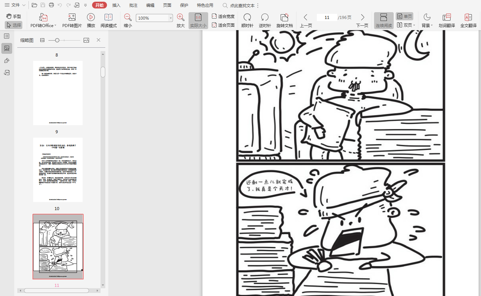Switch to the 页面 tab
481x296 pixels.
tap(167, 5)
